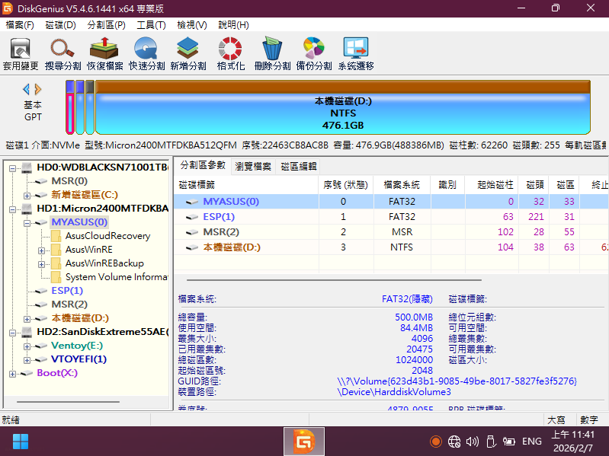
Task: Click 新增分割 to create a partition
Action: tap(188, 54)
